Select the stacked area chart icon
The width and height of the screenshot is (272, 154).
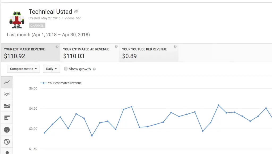(7, 106)
